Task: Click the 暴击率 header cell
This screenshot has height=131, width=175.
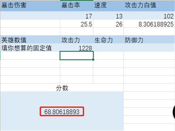Action: 77,6
